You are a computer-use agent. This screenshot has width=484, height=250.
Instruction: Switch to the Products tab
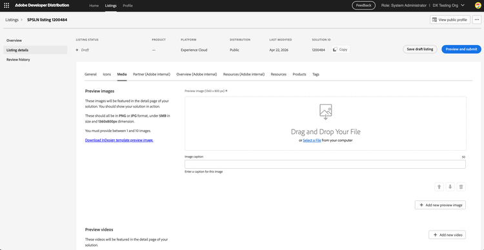[299, 74]
